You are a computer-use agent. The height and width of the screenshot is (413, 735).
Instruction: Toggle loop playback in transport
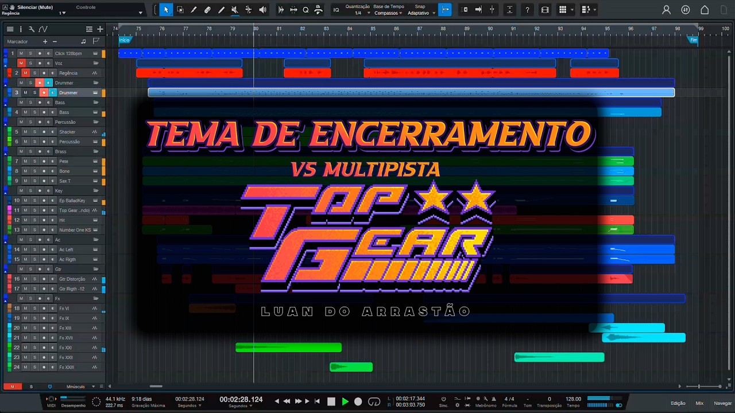point(374,402)
